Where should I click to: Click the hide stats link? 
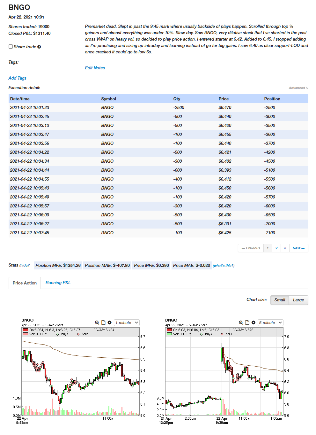[x=24, y=266]
